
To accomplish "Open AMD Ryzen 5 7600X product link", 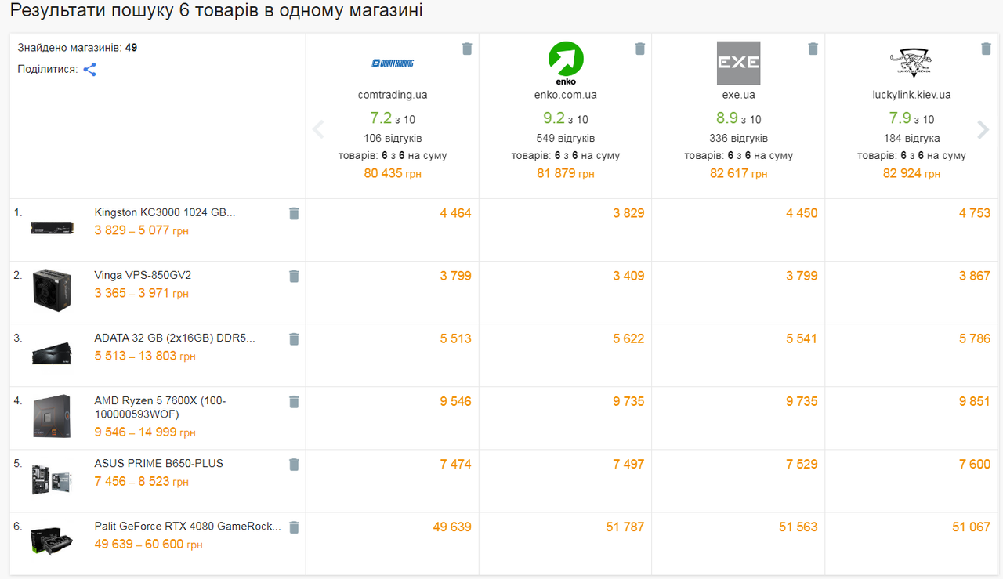I will click(160, 407).
